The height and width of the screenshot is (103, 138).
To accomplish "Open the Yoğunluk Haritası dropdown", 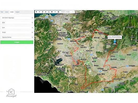I will [17, 37].
